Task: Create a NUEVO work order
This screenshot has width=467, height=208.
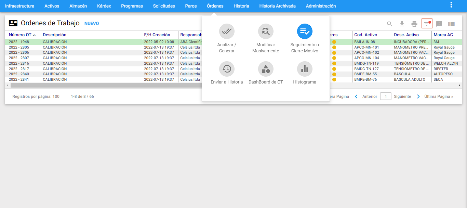Action: [92, 24]
